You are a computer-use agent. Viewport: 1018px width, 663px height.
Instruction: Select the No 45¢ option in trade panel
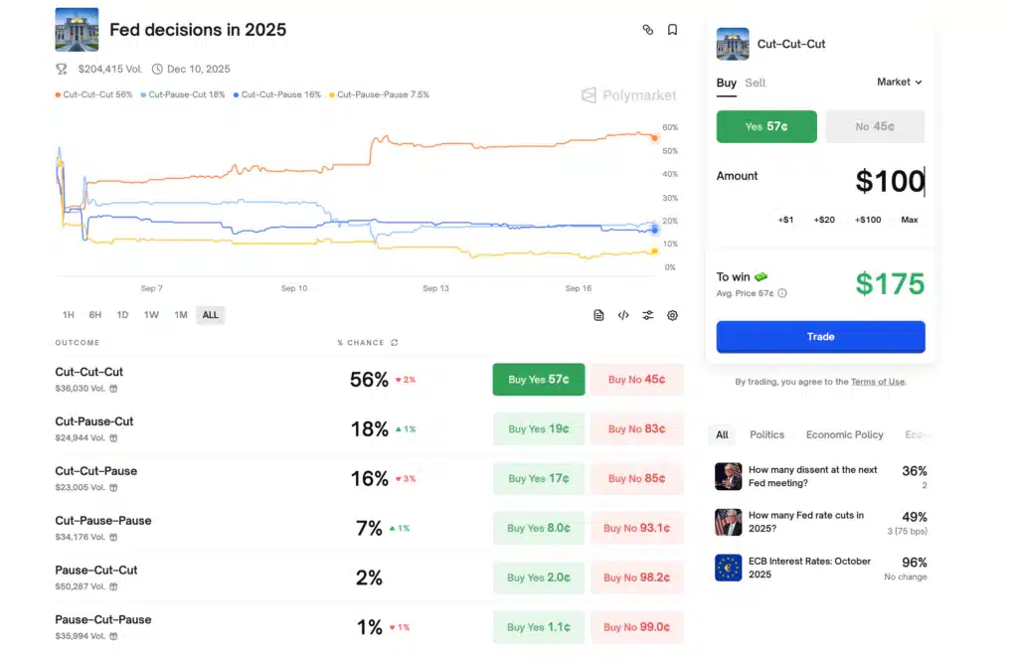click(875, 126)
